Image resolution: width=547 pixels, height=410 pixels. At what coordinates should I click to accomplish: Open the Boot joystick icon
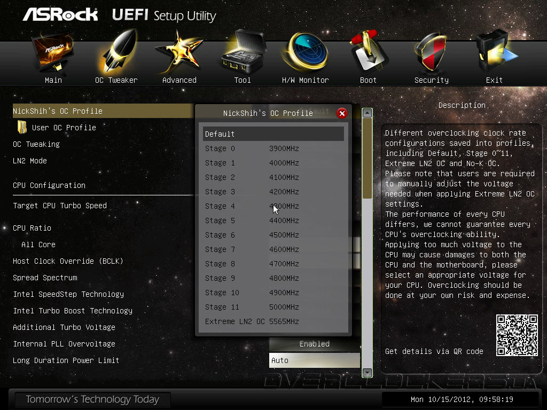(x=369, y=52)
